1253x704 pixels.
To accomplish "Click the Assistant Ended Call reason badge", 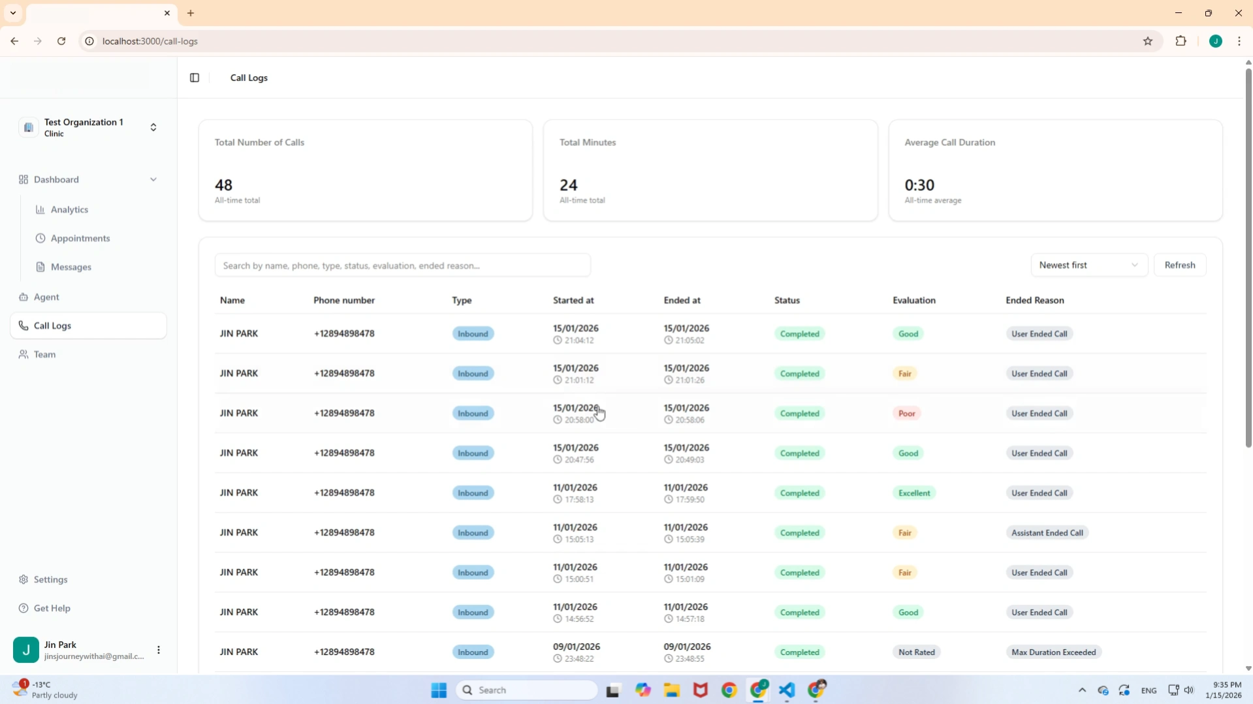I will pyautogui.click(x=1047, y=533).
